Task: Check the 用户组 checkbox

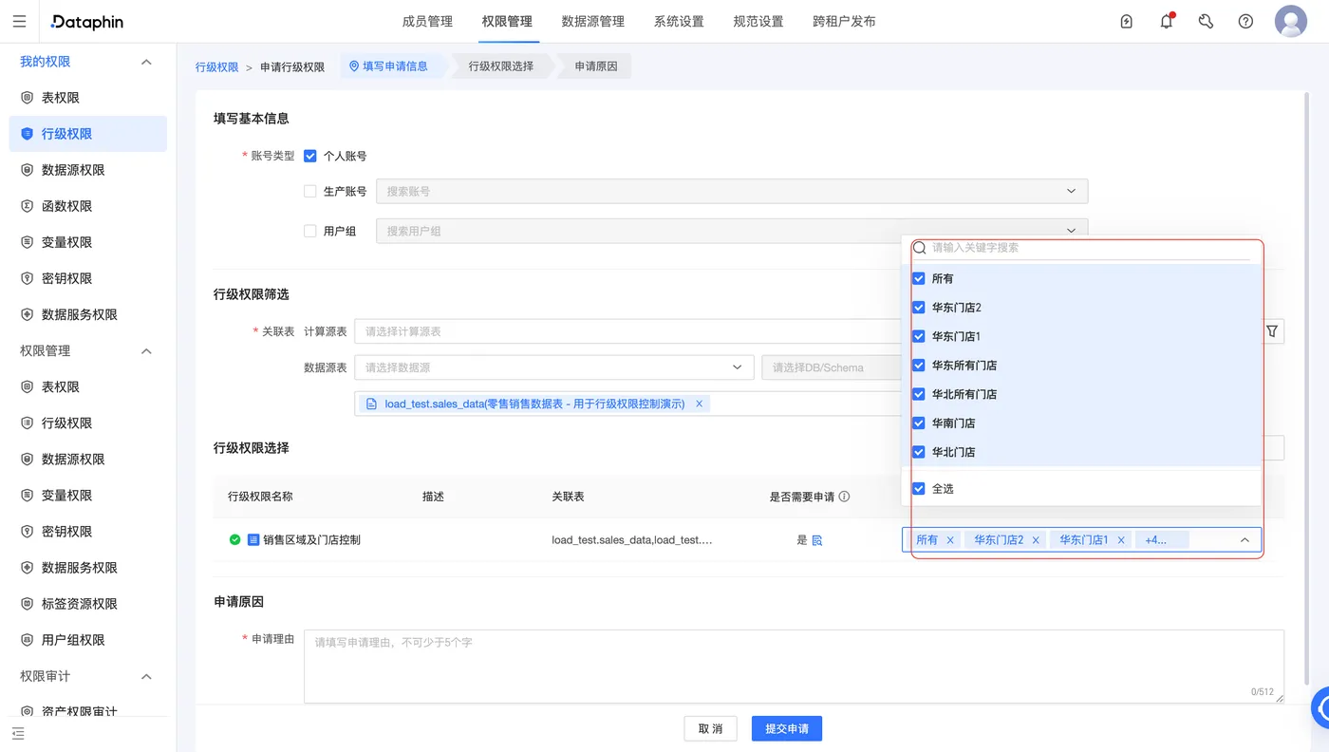Action: [310, 231]
